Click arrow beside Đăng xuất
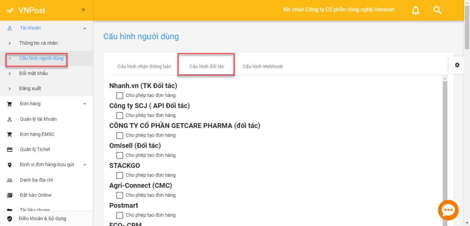Viewport: 470px width, 226px height. [10, 89]
